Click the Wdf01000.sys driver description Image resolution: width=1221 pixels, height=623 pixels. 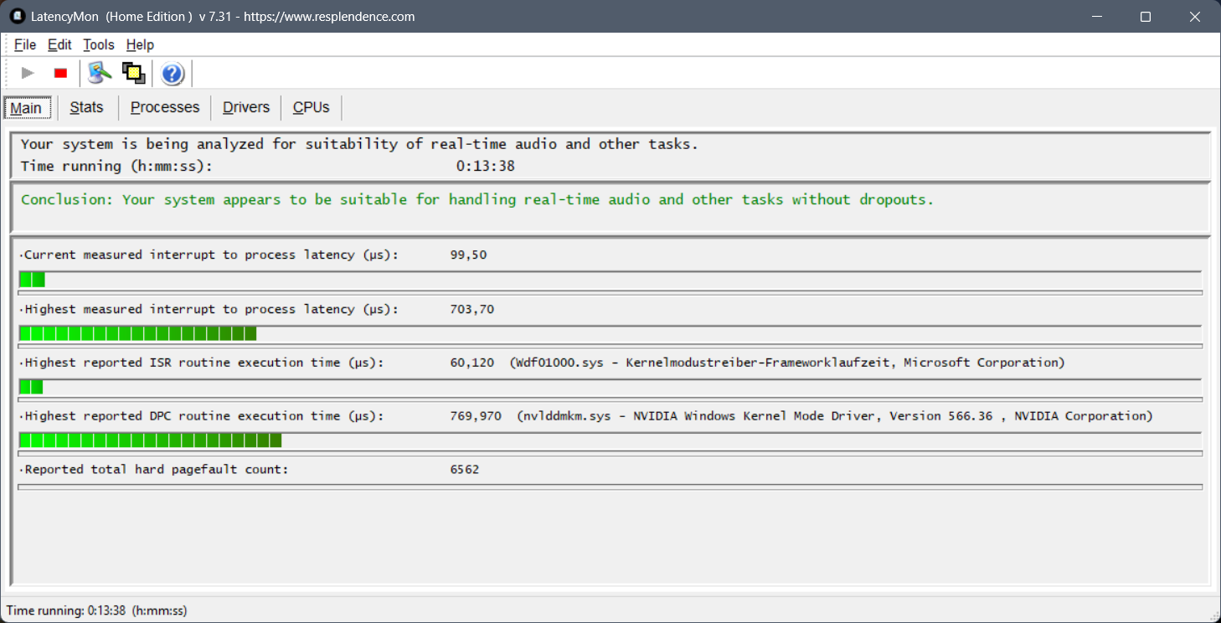point(787,363)
